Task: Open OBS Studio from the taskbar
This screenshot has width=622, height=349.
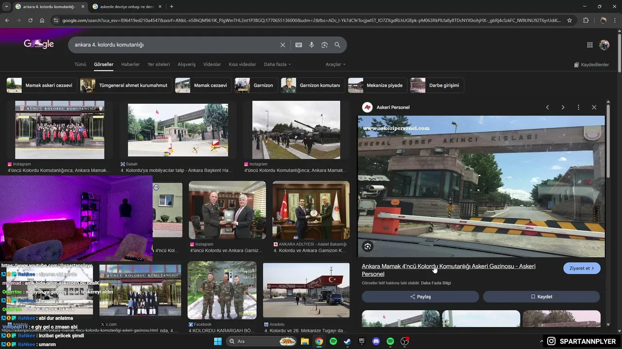Action: (404, 341)
